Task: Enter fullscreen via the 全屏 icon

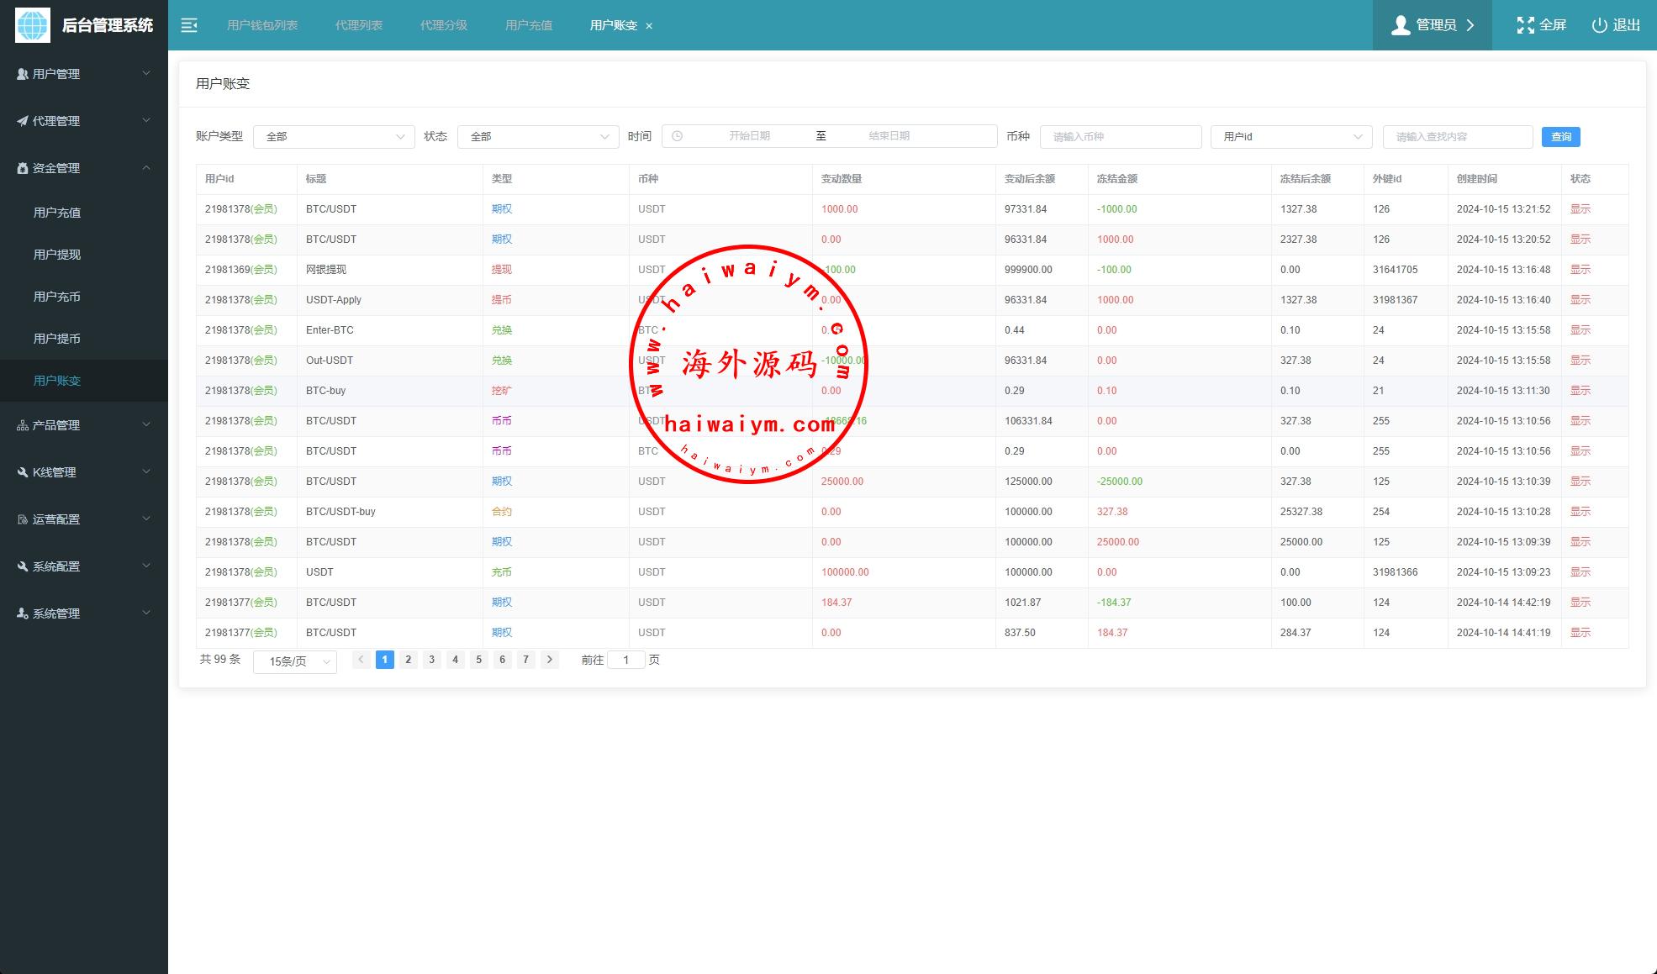Action: point(1525,25)
